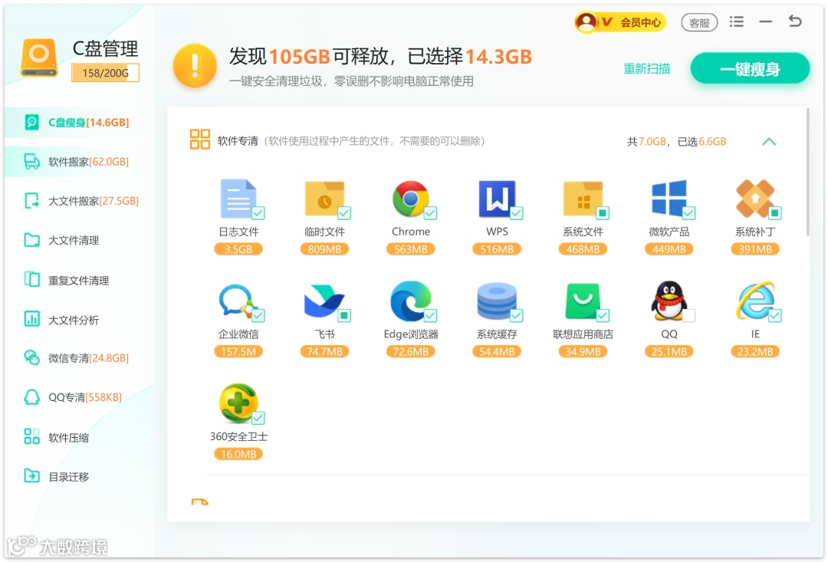
Task: Click the 809MB size badge
Action: coord(324,248)
